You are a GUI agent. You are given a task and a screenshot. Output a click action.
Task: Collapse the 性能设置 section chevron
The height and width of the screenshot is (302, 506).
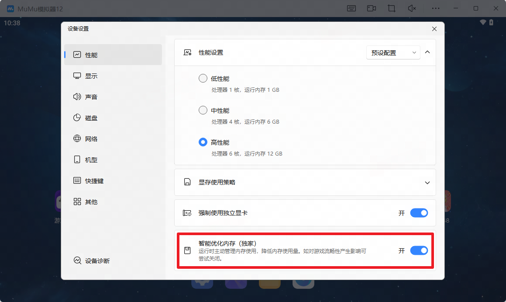427,52
